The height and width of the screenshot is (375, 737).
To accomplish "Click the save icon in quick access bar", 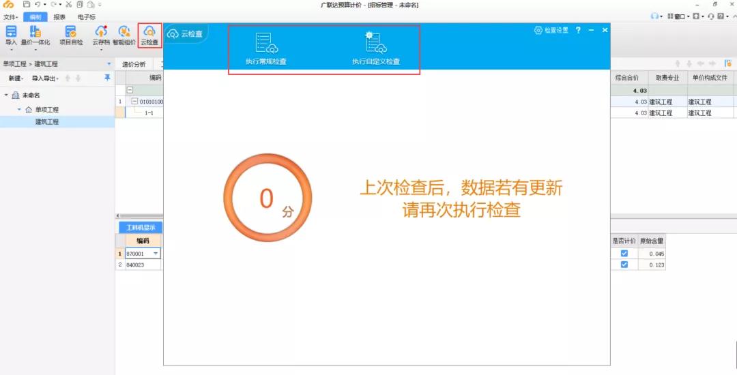I will 27,5.
